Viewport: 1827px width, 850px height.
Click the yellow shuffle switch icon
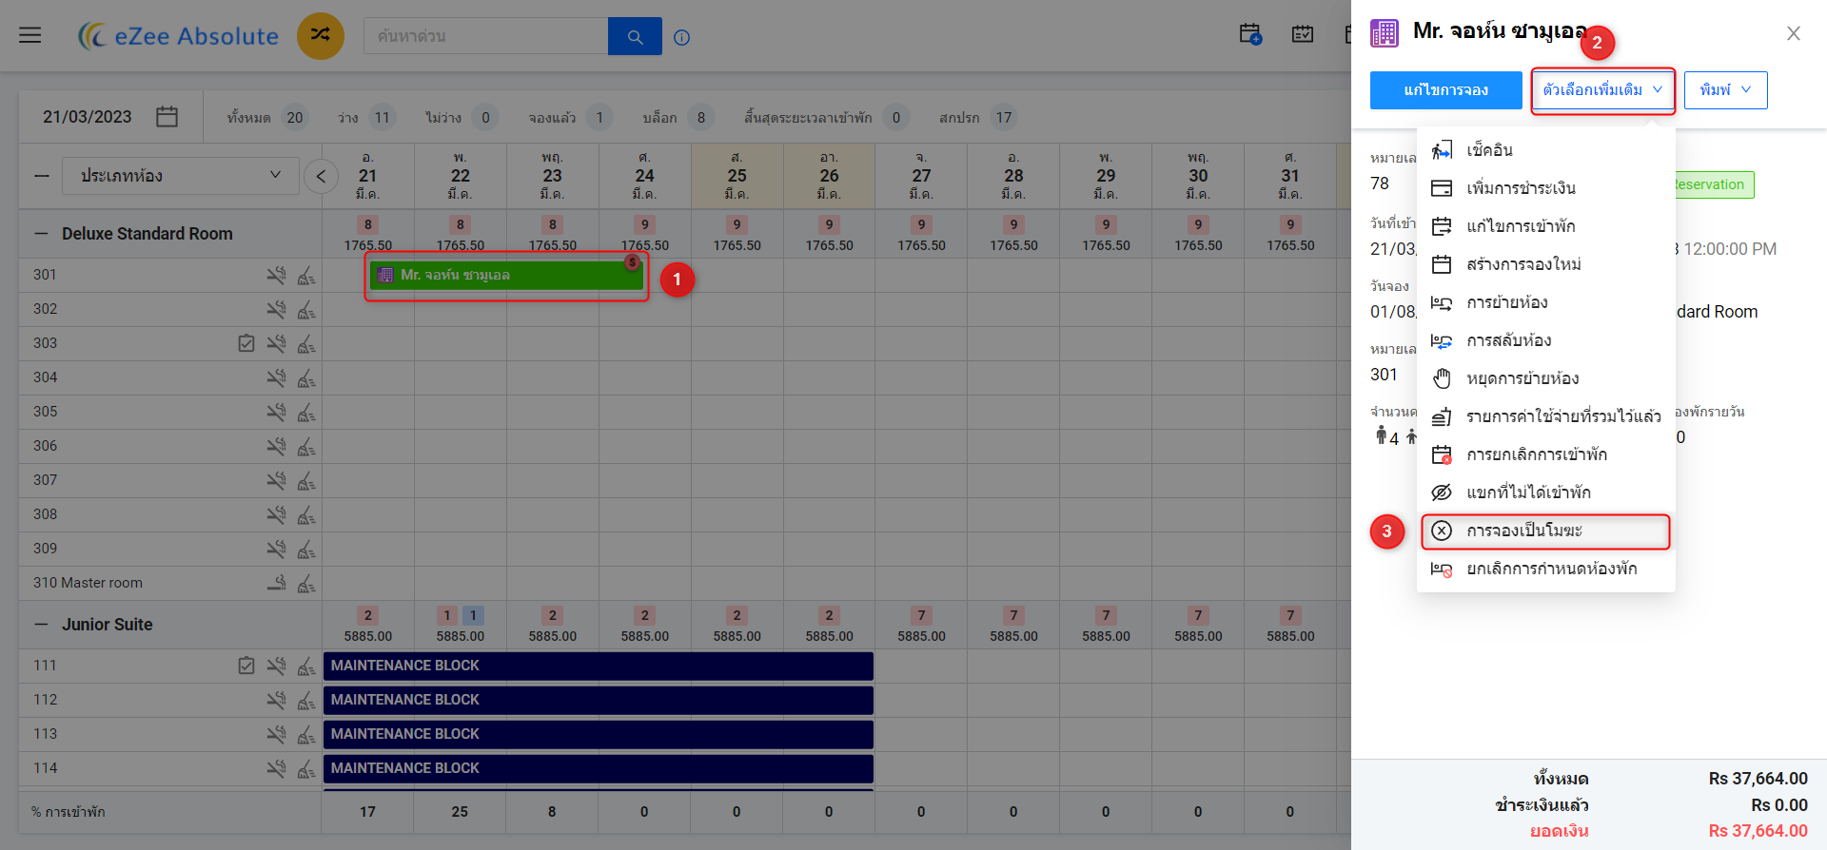point(320,35)
